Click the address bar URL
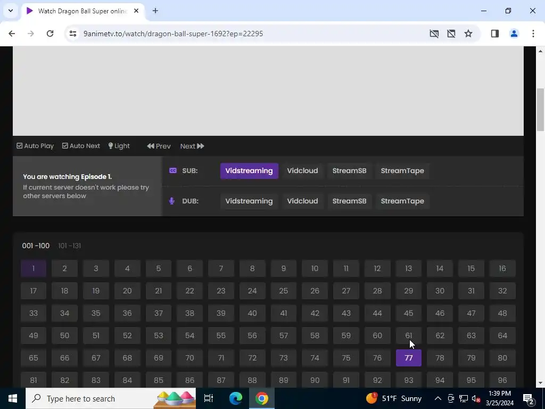545x409 pixels. point(173,34)
